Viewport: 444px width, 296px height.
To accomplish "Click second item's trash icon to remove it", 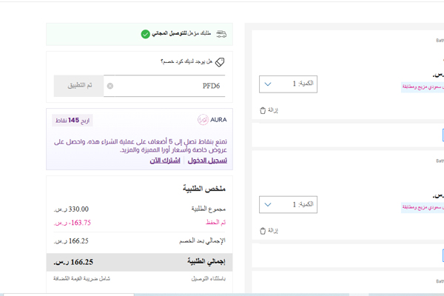I will (x=263, y=231).
